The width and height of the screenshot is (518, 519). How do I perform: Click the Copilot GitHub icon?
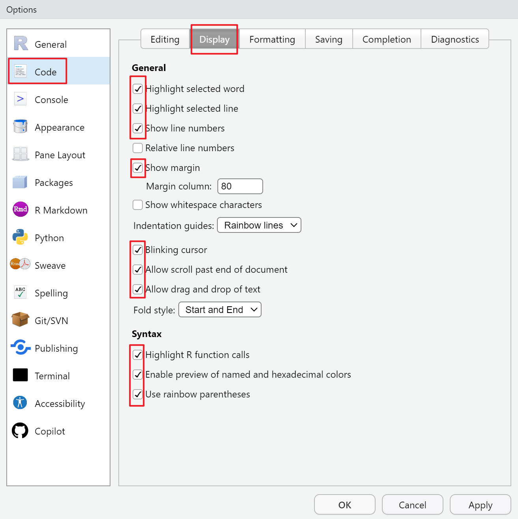coord(21,431)
